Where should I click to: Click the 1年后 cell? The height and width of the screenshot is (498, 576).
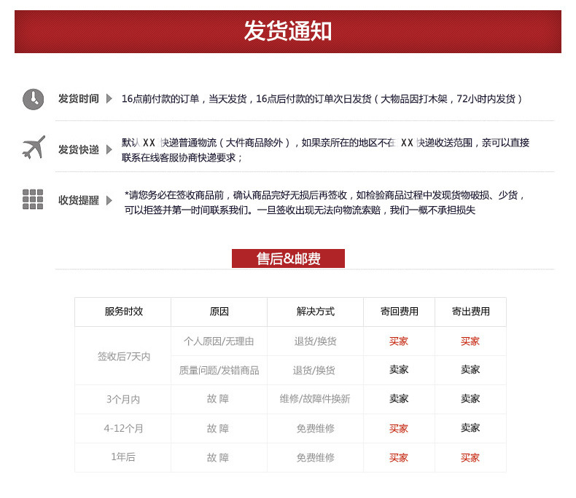click(123, 457)
